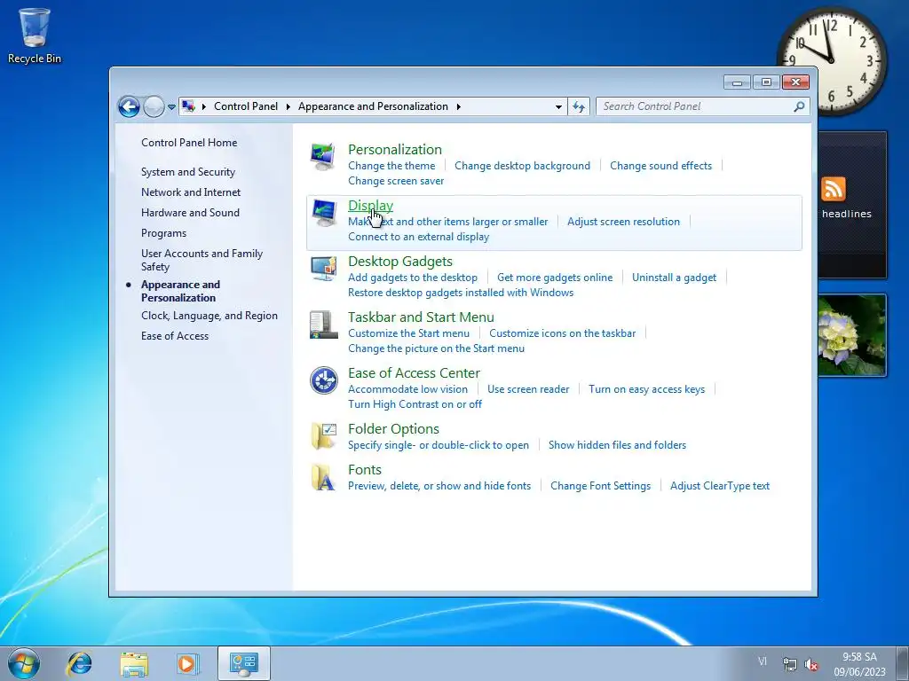Open Network and Internet in sidebar
909x681 pixels.
191,192
